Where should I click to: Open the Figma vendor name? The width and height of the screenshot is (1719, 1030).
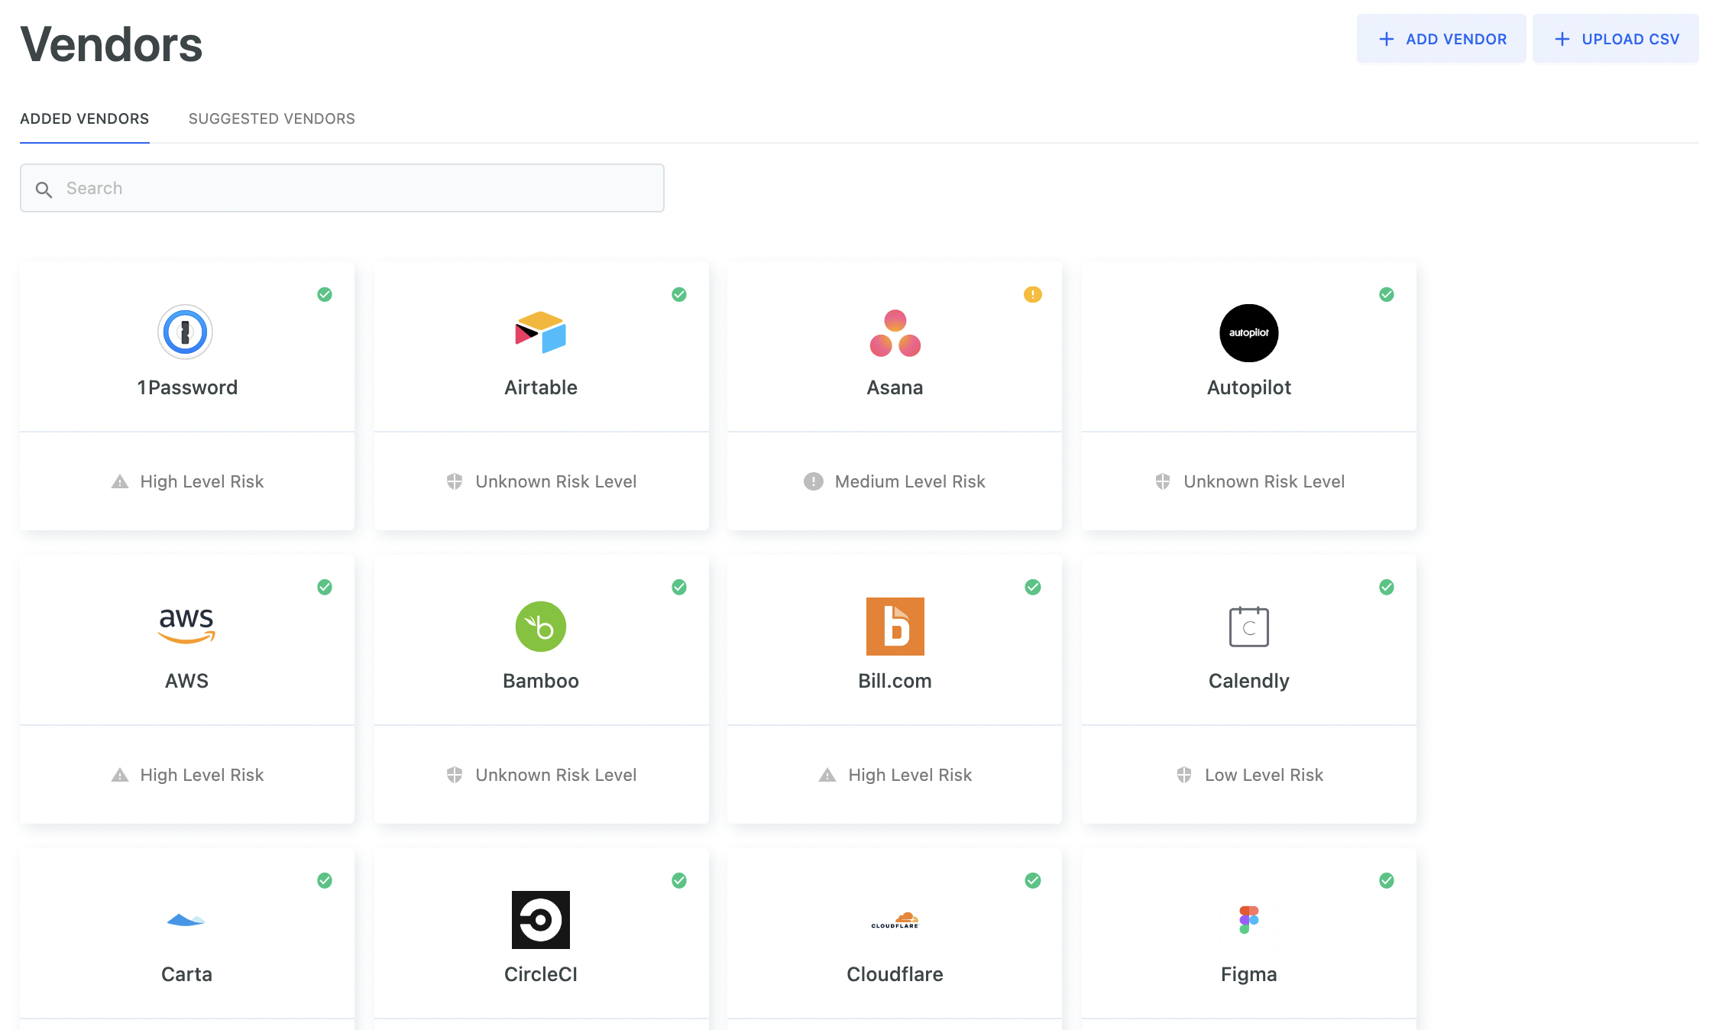[x=1249, y=974]
